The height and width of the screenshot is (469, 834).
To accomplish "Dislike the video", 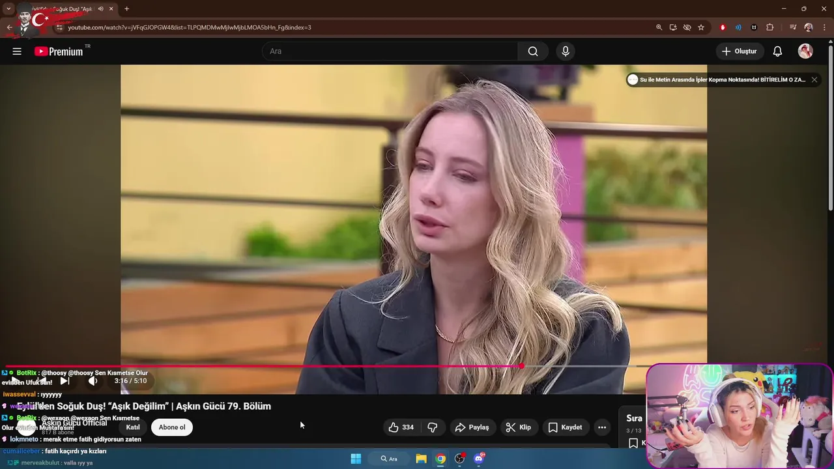I will 432,427.
